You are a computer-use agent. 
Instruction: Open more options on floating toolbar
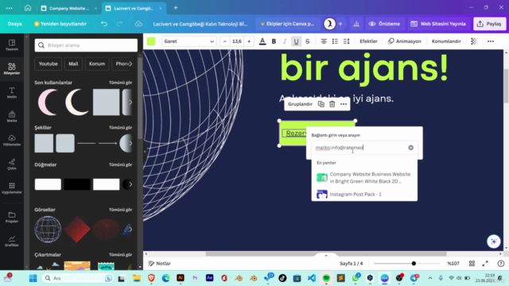pyautogui.click(x=344, y=104)
